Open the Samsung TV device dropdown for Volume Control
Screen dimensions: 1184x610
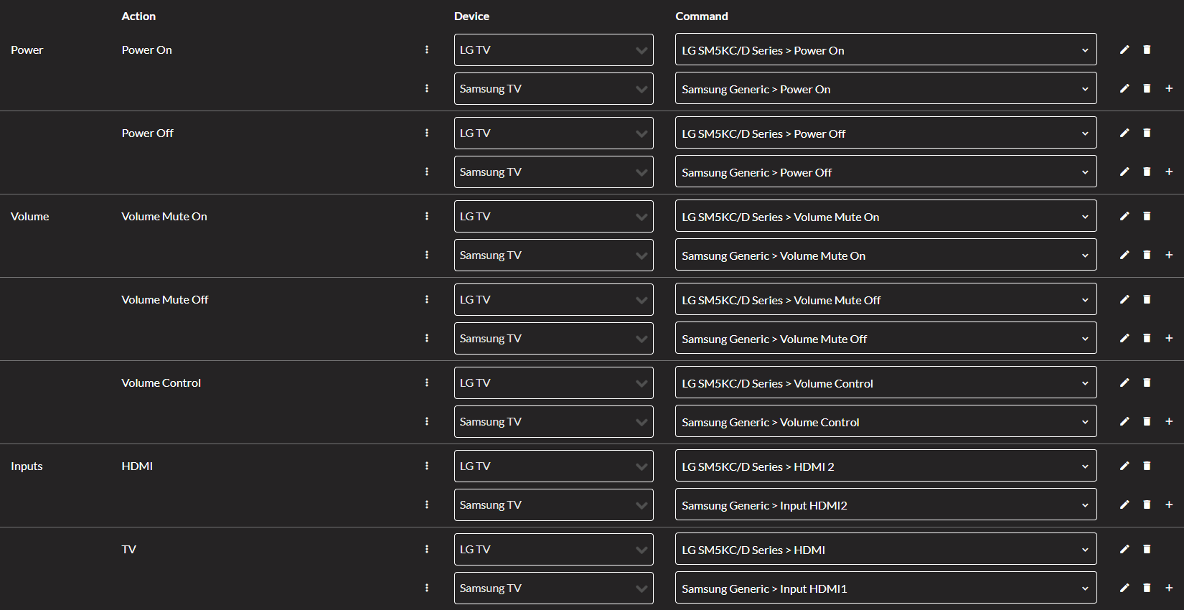(553, 421)
